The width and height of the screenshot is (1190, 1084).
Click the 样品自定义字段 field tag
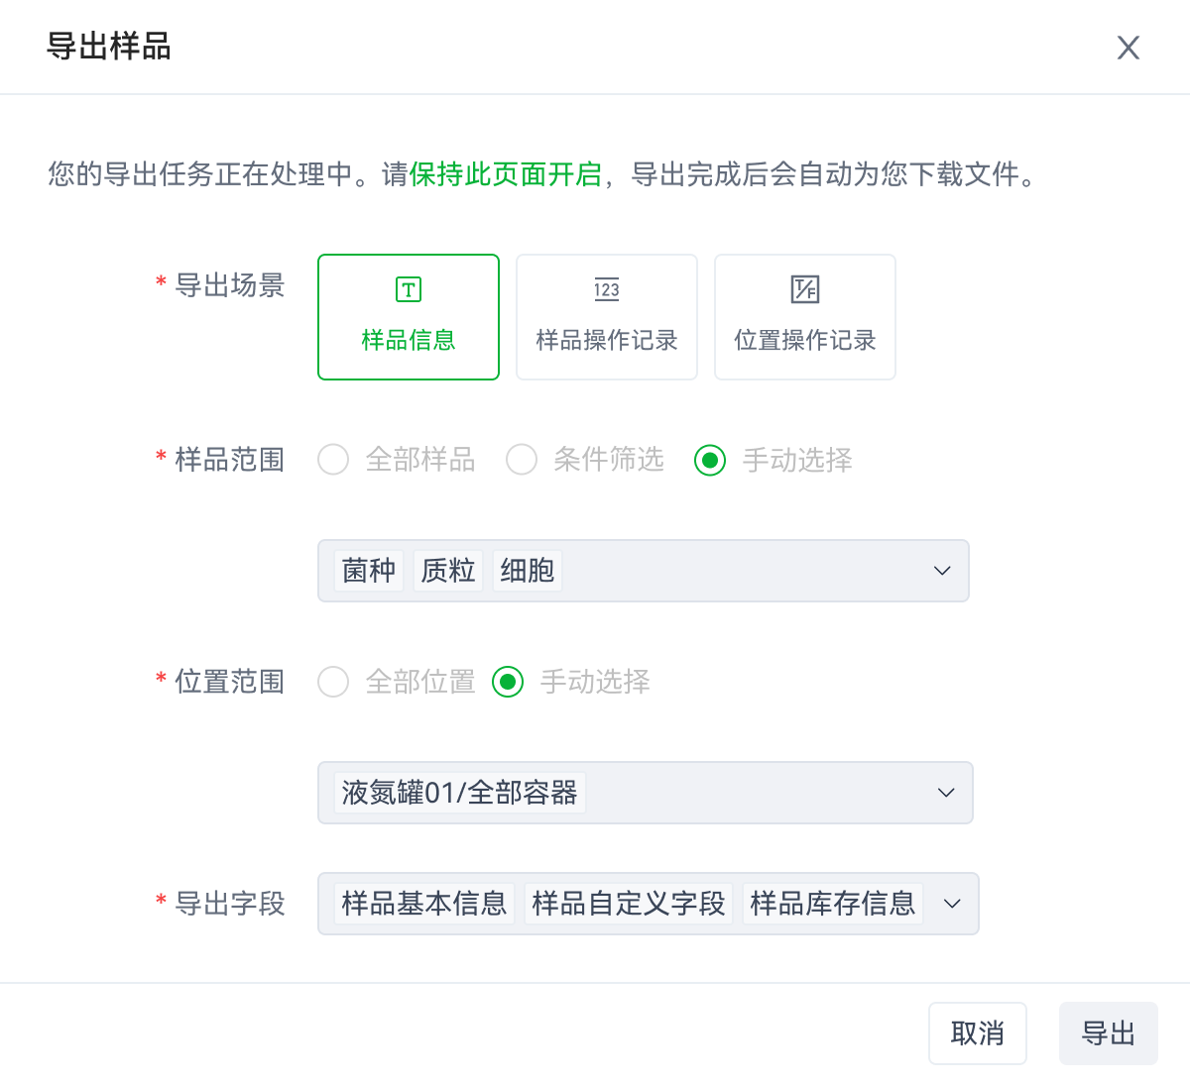point(628,904)
